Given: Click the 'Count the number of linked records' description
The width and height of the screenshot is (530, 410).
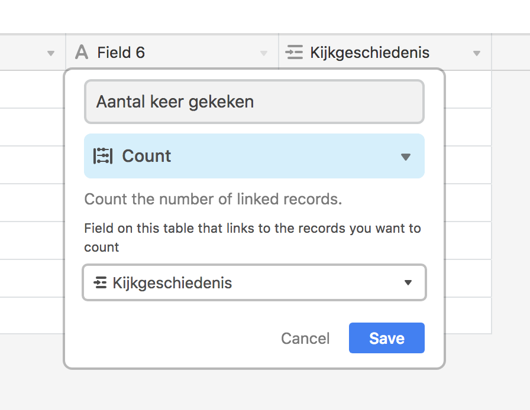Looking at the screenshot, I should click(x=214, y=199).
